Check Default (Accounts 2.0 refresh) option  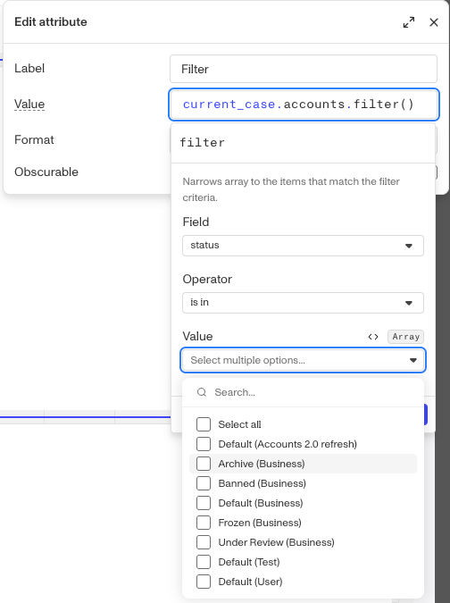click(204, 444)
